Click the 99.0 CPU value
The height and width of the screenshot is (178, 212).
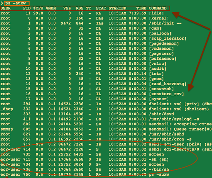pyautogui.click(x=38, y=13)
